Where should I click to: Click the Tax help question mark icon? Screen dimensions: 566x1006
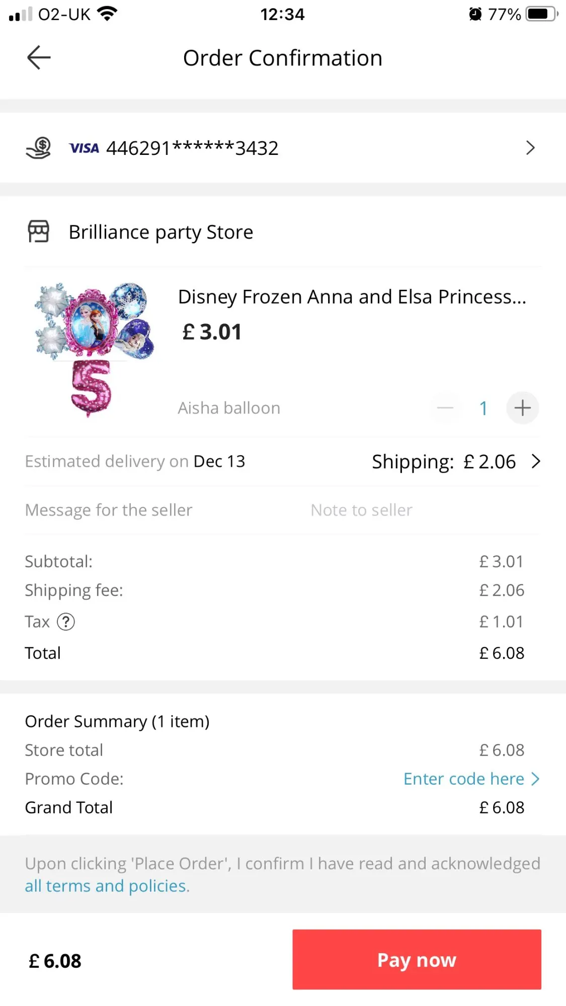click(66, 622)
